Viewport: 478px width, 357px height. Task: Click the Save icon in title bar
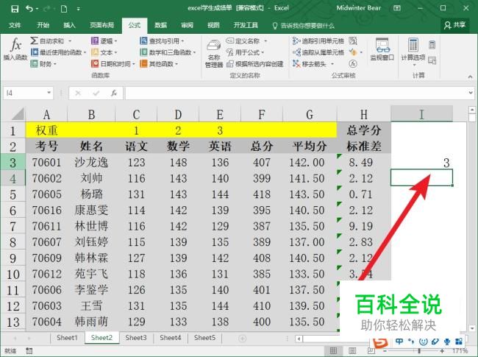(14, 9)
